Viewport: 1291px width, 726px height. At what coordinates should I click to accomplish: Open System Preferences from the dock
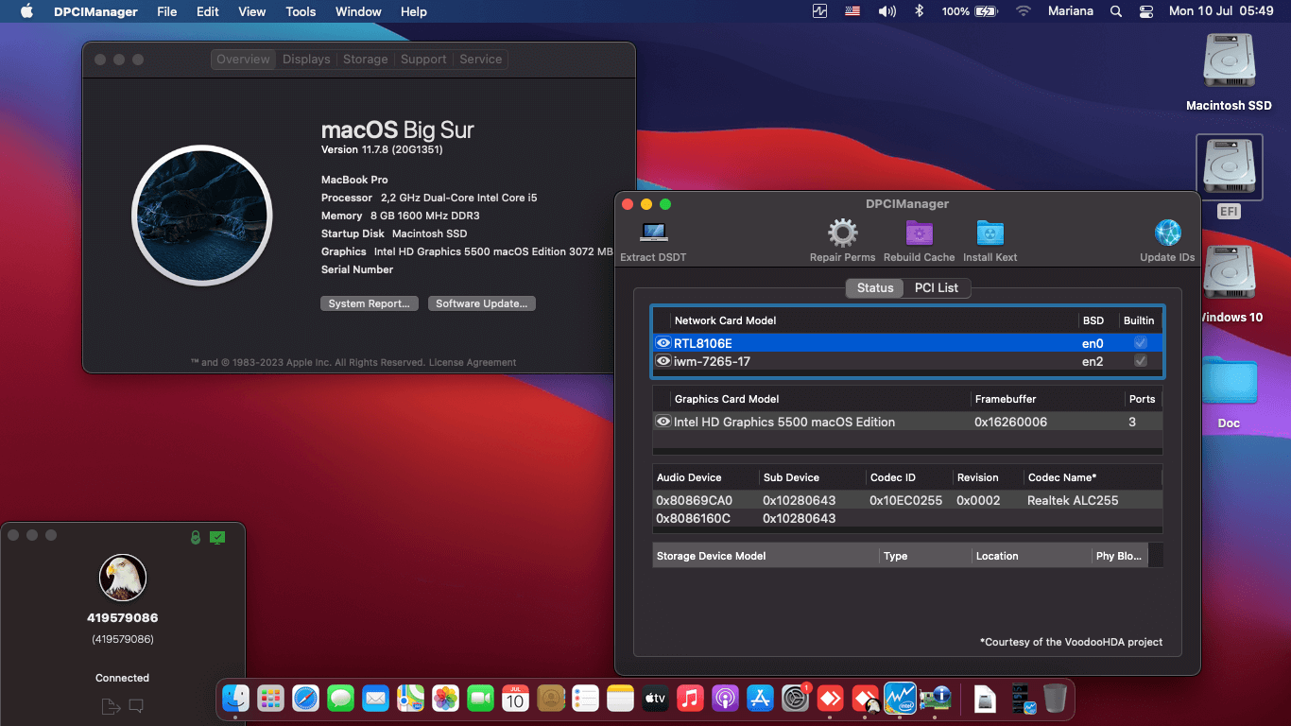pos(795,699)
